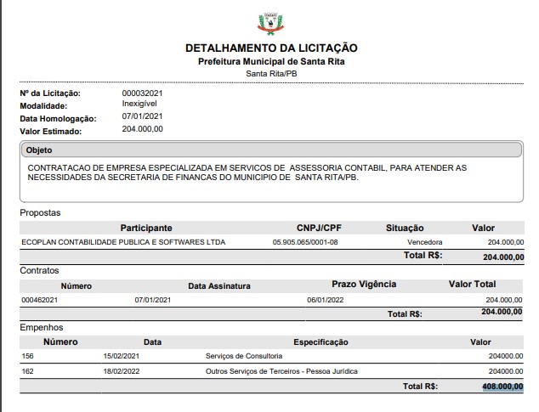This screenshot has width=539, height=412.
Task: Click the highlighted 408.000,00 total value
Action: coord(502,387)
